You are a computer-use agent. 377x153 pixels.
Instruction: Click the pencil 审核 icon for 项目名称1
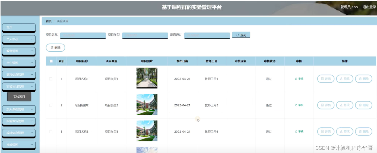tap(296, 79)
